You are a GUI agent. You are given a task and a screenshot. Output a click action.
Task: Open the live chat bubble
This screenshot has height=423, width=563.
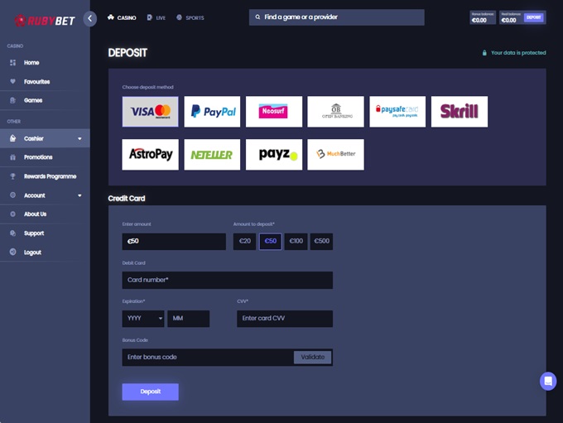547,381
